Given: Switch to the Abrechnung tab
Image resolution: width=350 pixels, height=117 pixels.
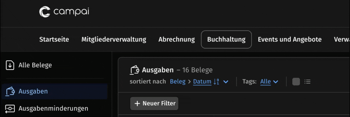Looking at the screenshot, I should (x=177, y=40).
